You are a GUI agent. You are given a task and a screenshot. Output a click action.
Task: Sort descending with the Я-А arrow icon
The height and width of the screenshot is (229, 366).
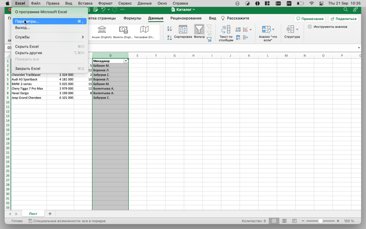[169, 37]
